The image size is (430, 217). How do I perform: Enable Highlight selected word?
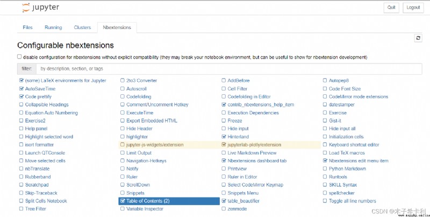21,137
